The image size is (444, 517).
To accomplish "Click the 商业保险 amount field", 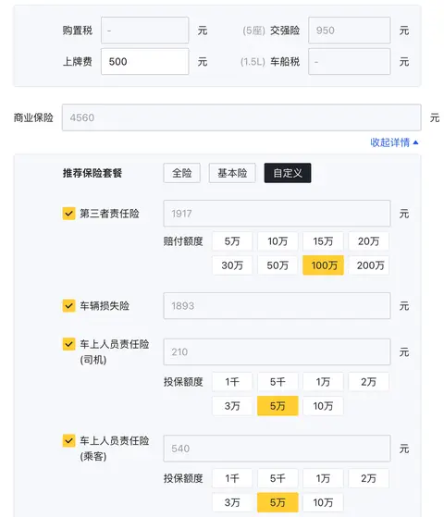I will click(241, 117).
